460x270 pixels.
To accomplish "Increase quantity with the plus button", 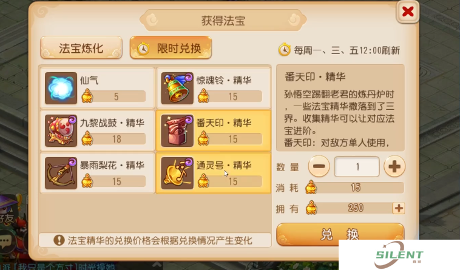I will (x=394, y=166).
